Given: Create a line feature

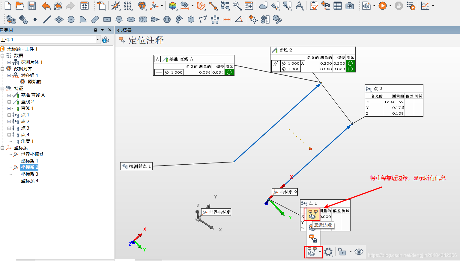Looking at the screenshot, I should pos(47,19).
